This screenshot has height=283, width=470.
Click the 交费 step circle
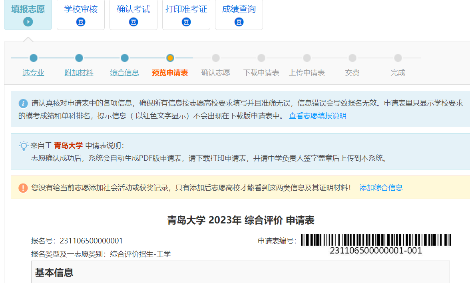[x=352, y=58]
